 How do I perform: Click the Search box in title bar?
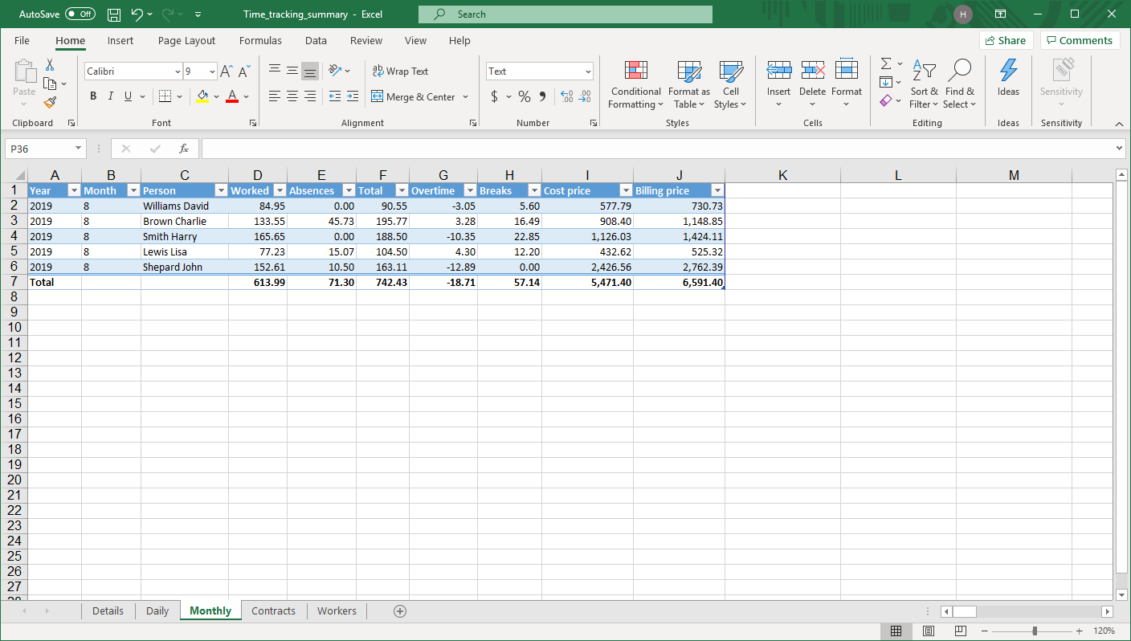click(x=565, y=14)
